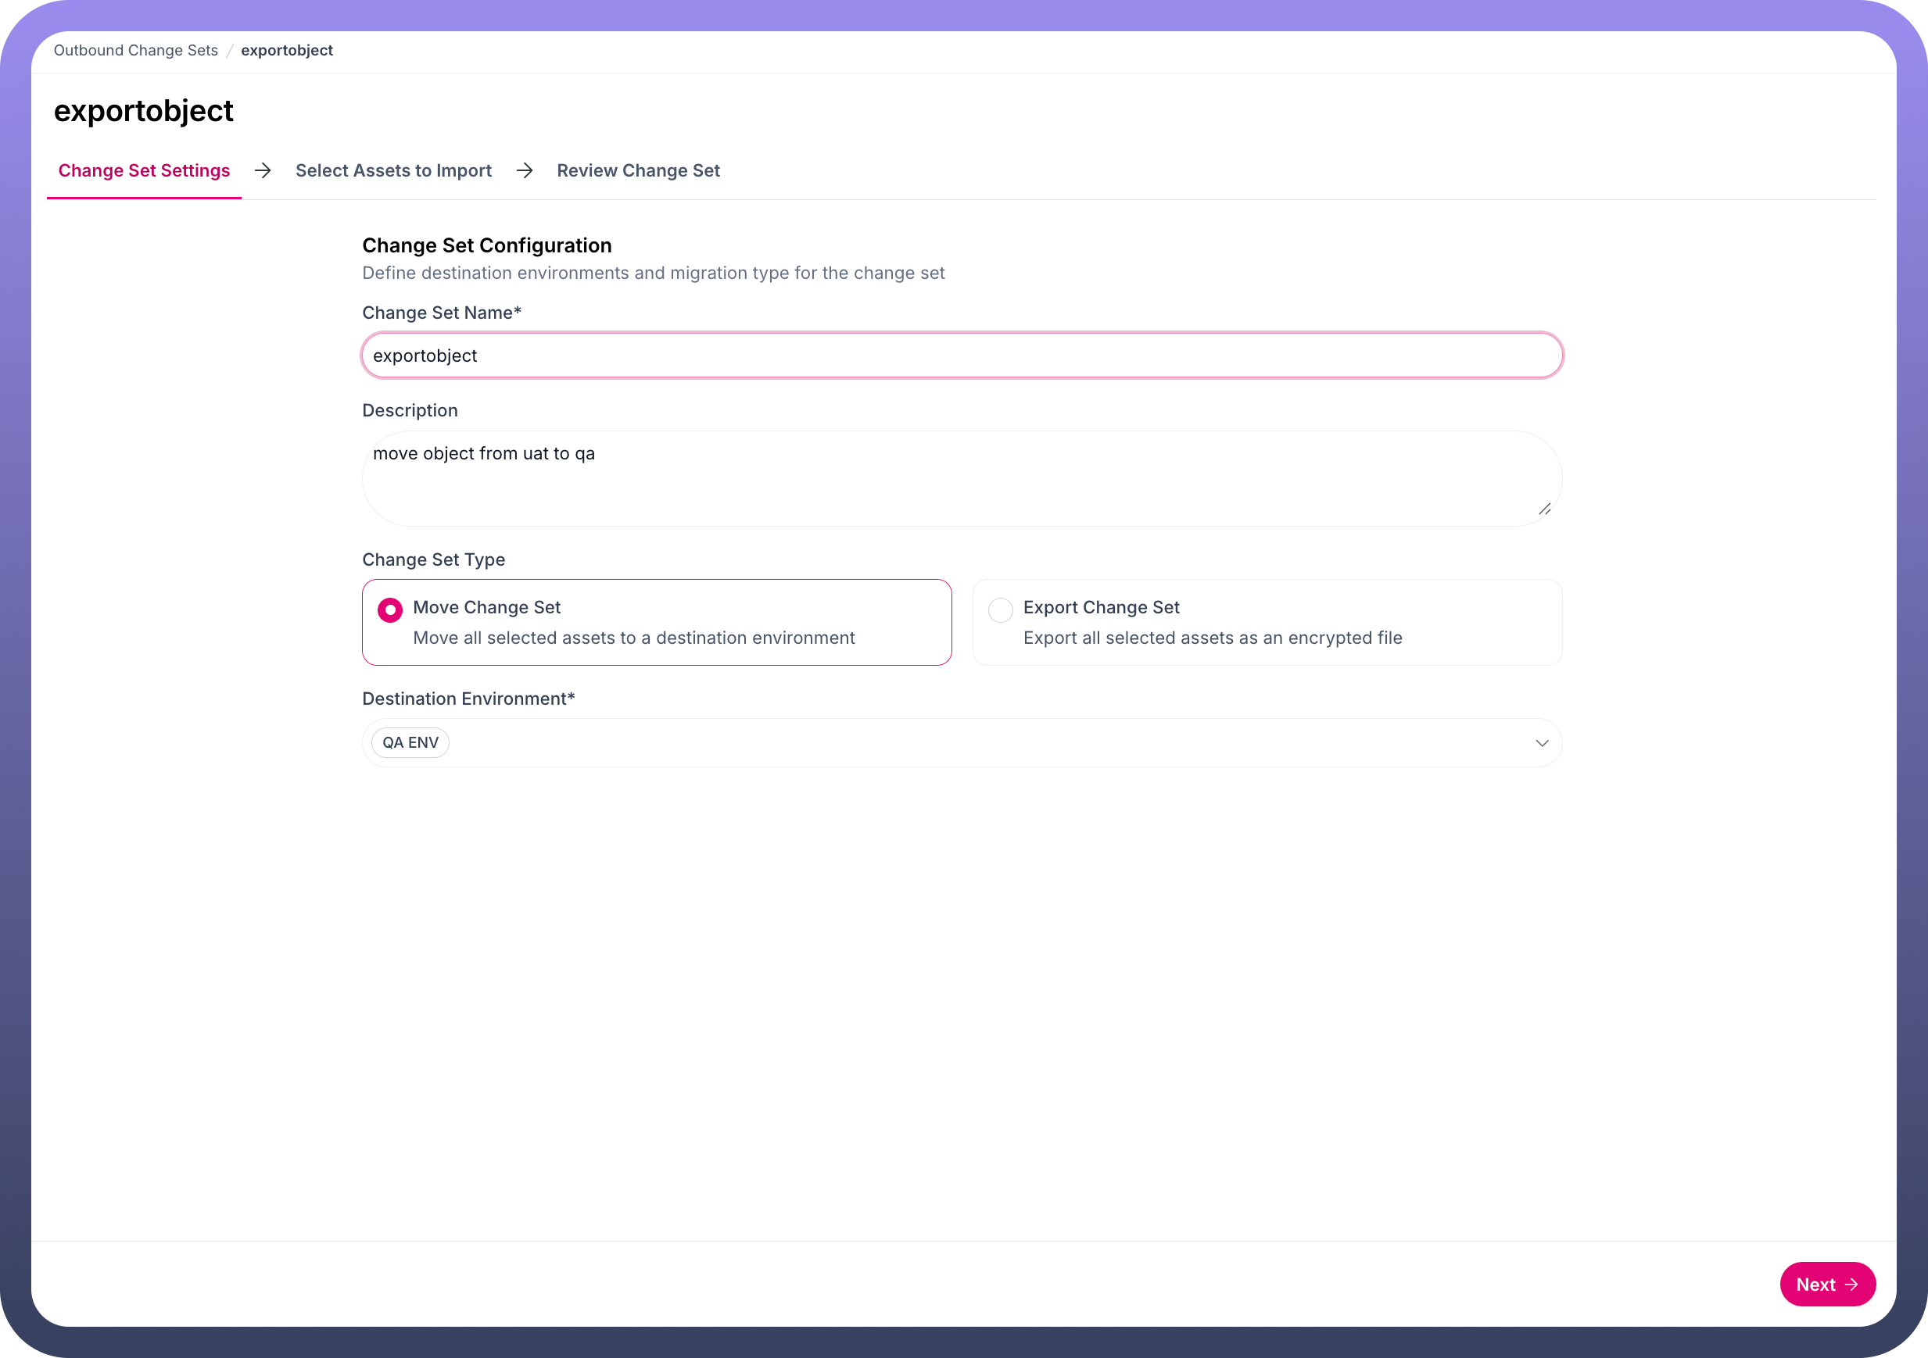Click the QA ENV selected tag
Screen dimensions: 1928x1358
pos(410,743)
